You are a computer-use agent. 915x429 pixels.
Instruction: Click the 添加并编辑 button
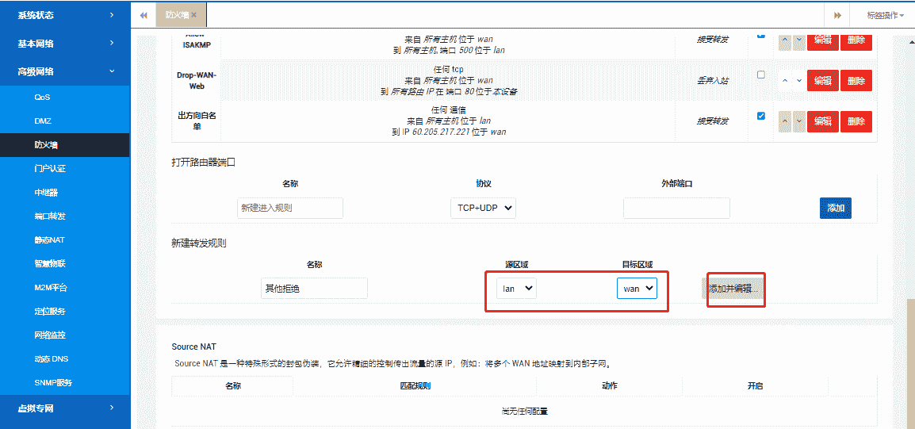(733, 289)
